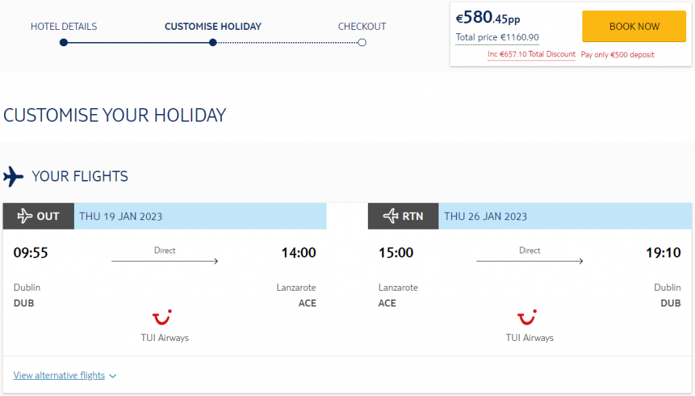Click the Customise Holiday progress dot
695x396 pixels.
click(x=212, y=43)
